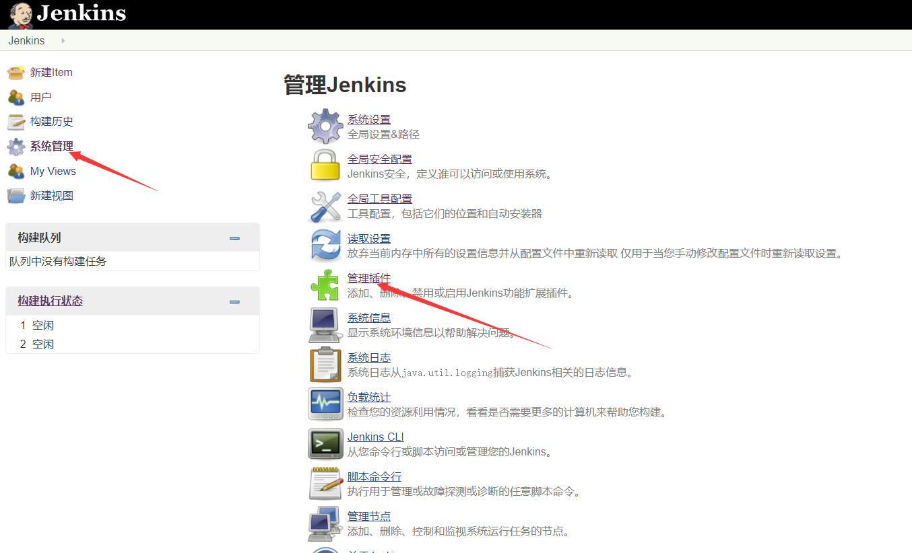This screenshot has width=912, height=553.
Task: Click the terminal icon for Jenkins CLI
Action: tap(325, 444)
